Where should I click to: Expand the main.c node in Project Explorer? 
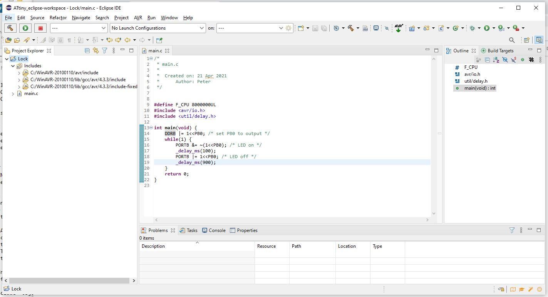[x=13, y=93]
